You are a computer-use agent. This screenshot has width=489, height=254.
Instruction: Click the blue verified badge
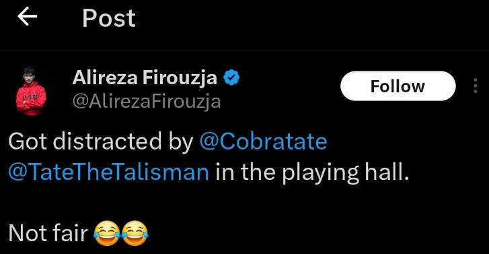tap(231, 77)
